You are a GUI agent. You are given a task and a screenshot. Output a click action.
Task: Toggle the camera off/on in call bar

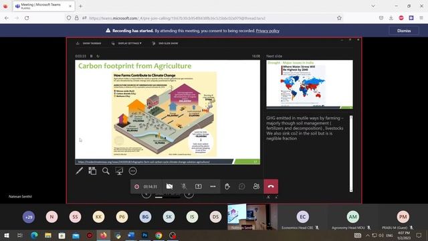click(x=169, y=186)
